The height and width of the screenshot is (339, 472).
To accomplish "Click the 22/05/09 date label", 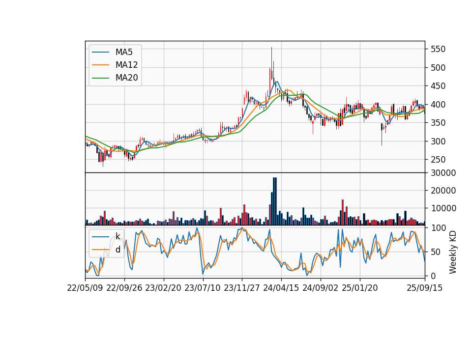I will pyautogui.click(x=85, y=288).
